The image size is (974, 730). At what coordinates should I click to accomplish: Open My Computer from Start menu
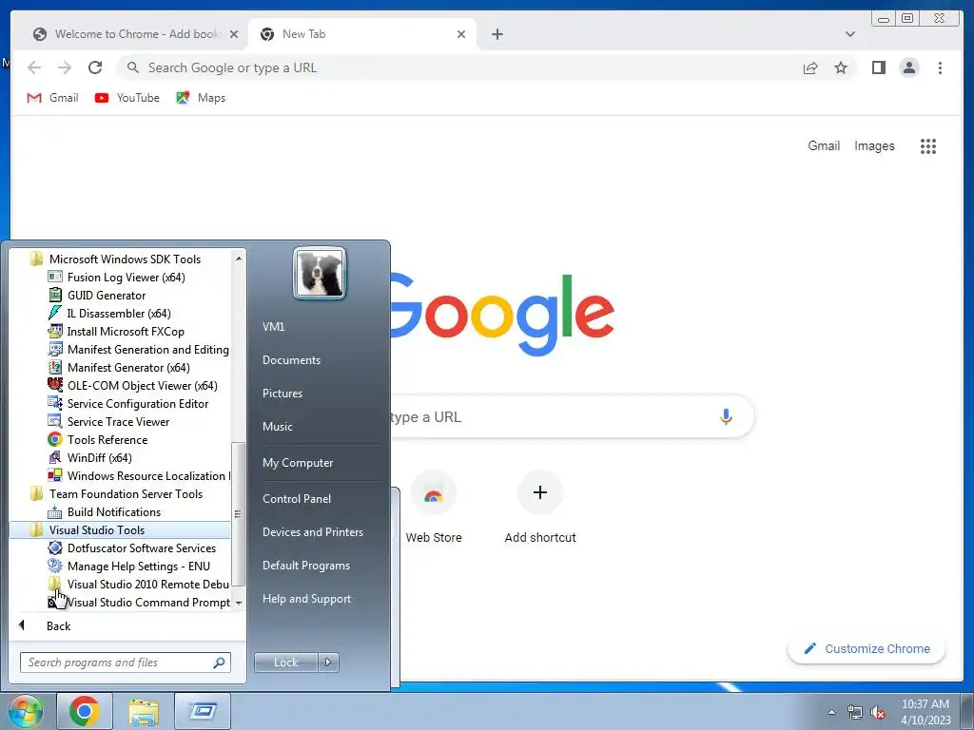[x=298, y=463]
